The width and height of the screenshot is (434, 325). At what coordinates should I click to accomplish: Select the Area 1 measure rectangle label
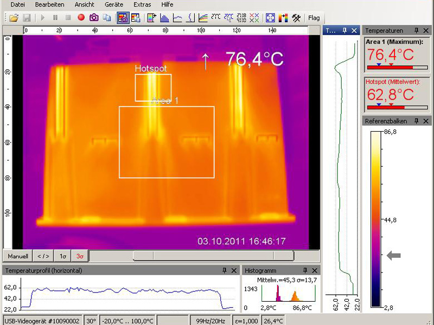(x=165, y=101)
